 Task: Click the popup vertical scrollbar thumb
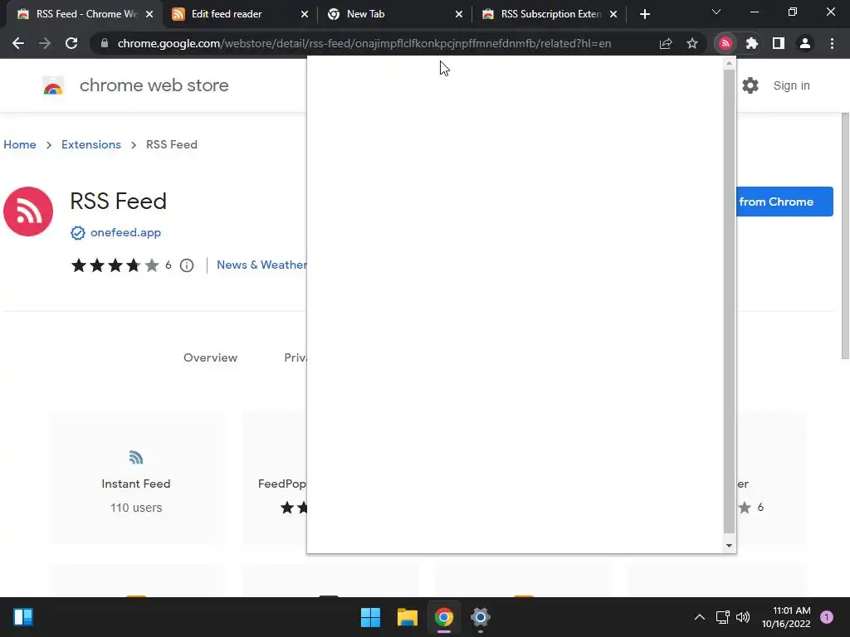pyautogui.click(x=729, y=301)
